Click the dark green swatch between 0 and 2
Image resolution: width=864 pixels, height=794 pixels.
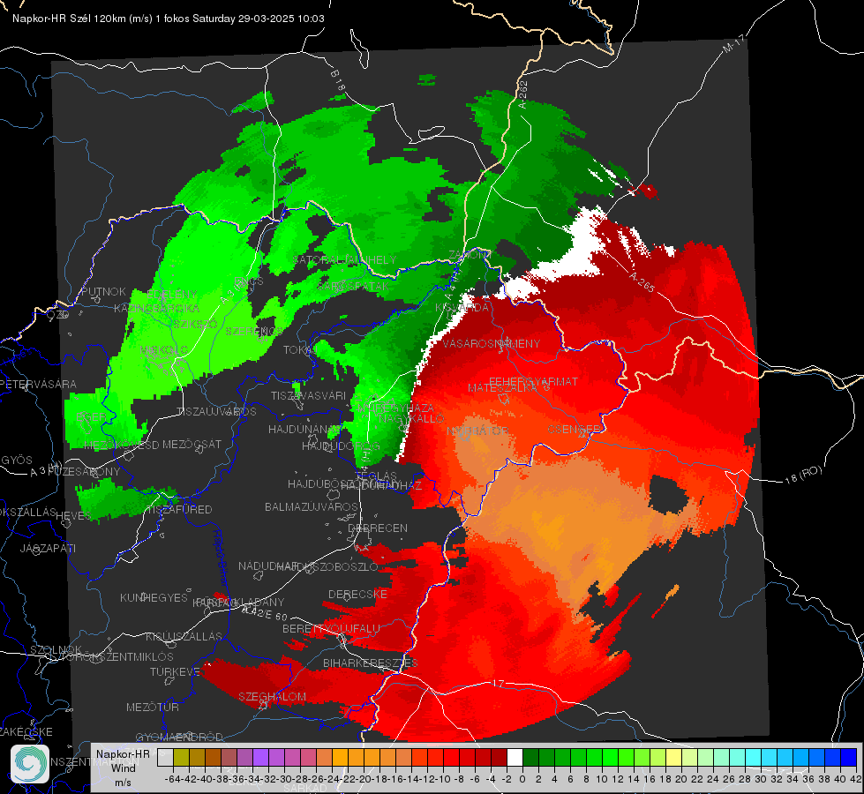click(x=530, y=758)
